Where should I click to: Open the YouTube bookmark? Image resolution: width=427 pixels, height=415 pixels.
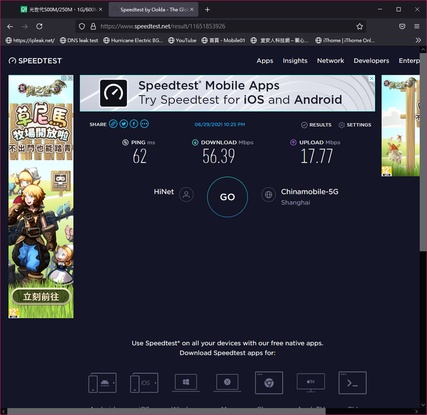point(182,40)
